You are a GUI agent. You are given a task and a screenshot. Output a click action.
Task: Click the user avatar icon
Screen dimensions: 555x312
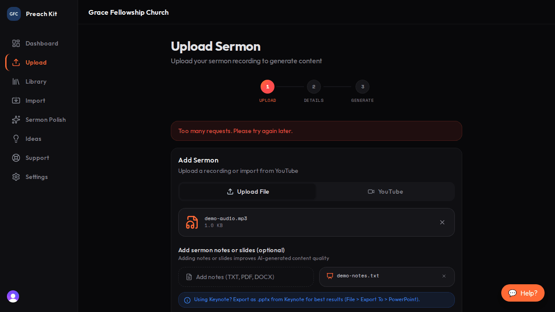click(x=13, y=296)
